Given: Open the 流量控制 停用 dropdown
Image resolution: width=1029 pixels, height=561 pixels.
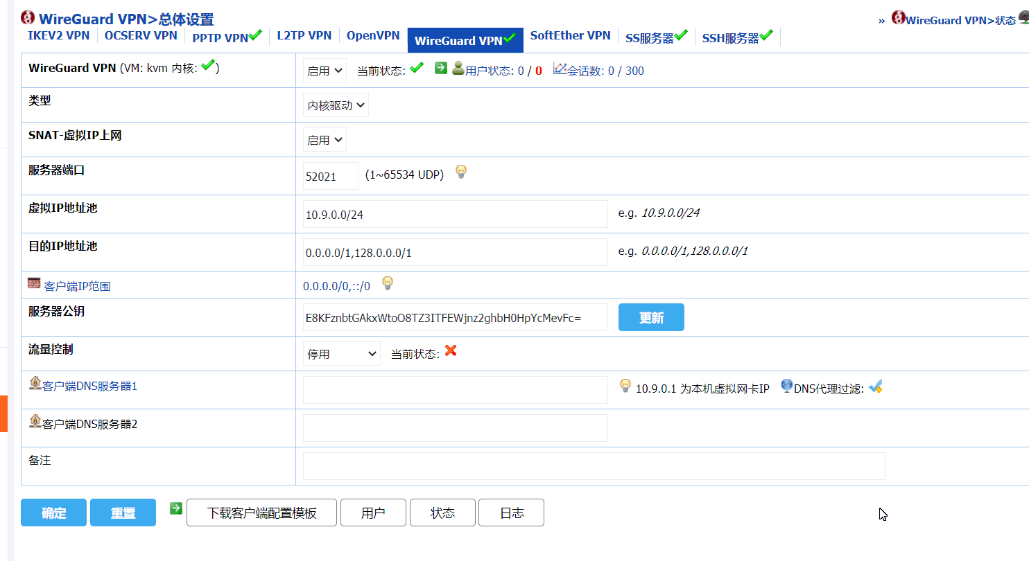Looking at the screenshot, I should (341, 354).
